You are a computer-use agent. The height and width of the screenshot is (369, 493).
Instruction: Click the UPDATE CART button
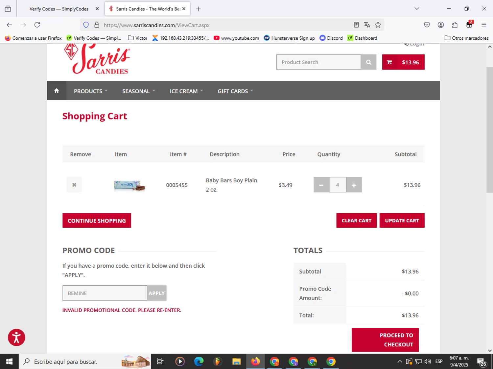[x=402, y=220]
